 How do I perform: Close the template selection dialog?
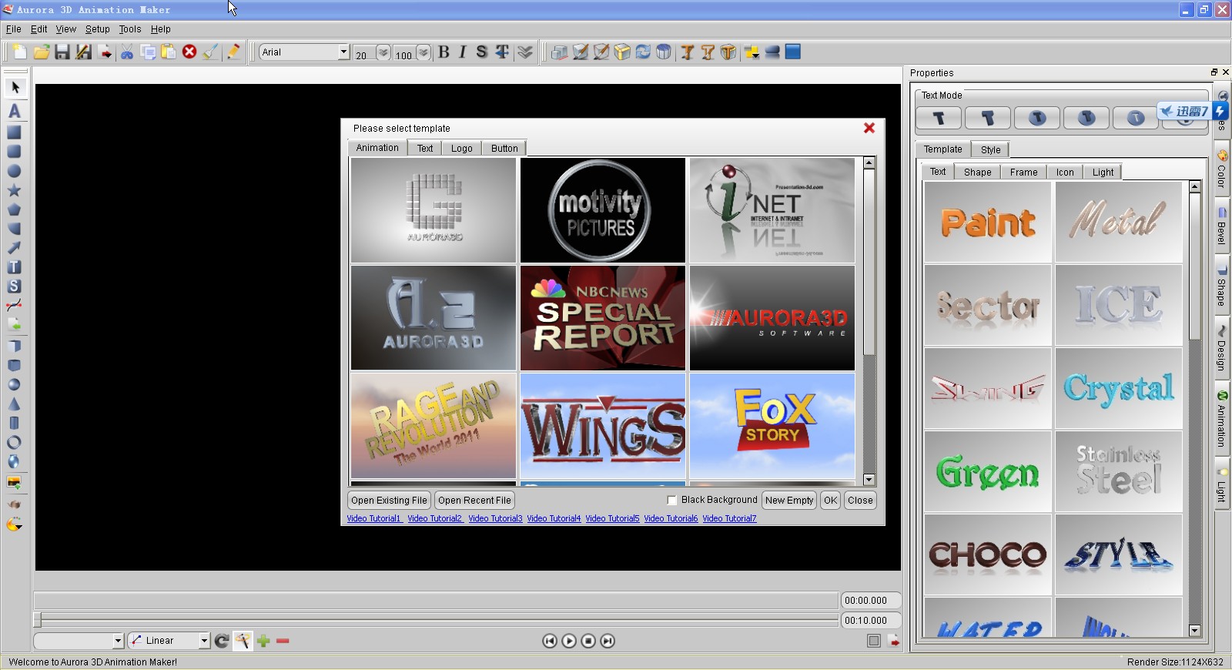[x=869, y=128]
